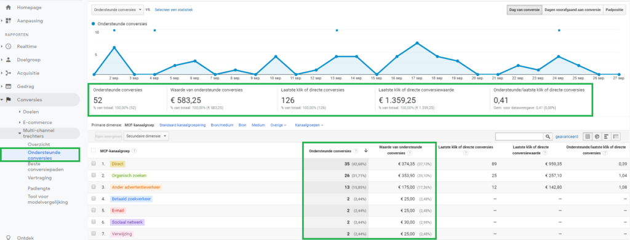This screenshot has width=630, height=240.
Task: Open Tool voor modelvergelijking
Action: tap(47, 199)
